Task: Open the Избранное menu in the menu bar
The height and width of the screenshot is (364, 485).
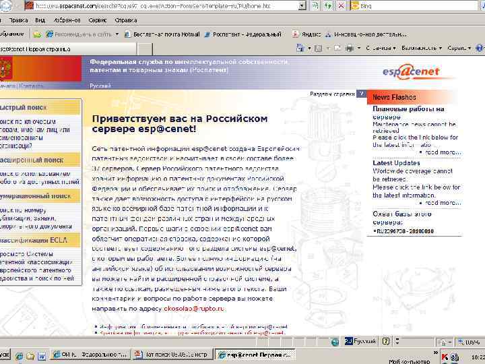Action: pos(67,20)
